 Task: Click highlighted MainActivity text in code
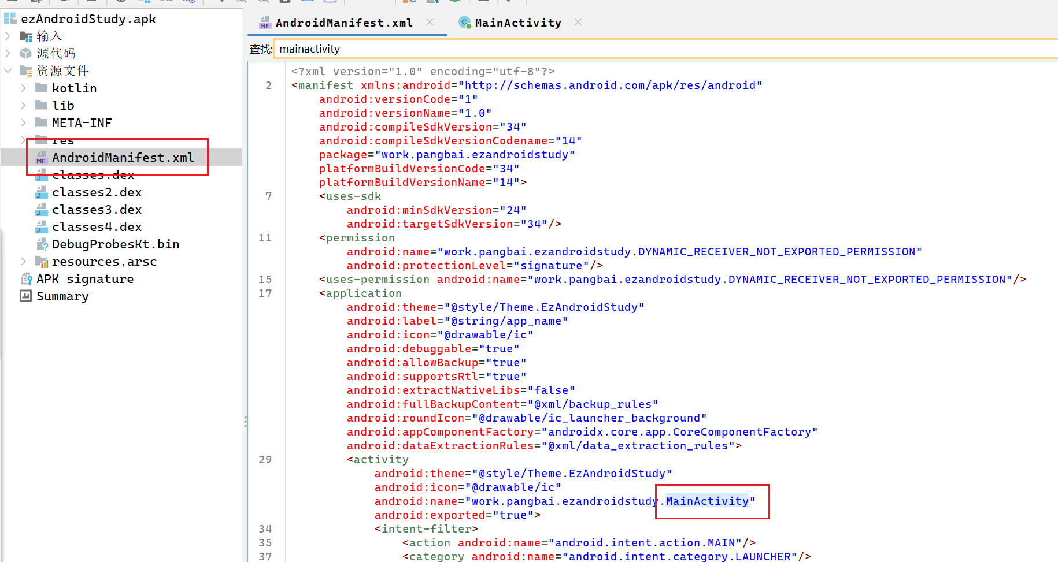[x=706, y=501]
